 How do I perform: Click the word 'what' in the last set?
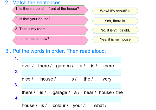click(x=99, y=105)
